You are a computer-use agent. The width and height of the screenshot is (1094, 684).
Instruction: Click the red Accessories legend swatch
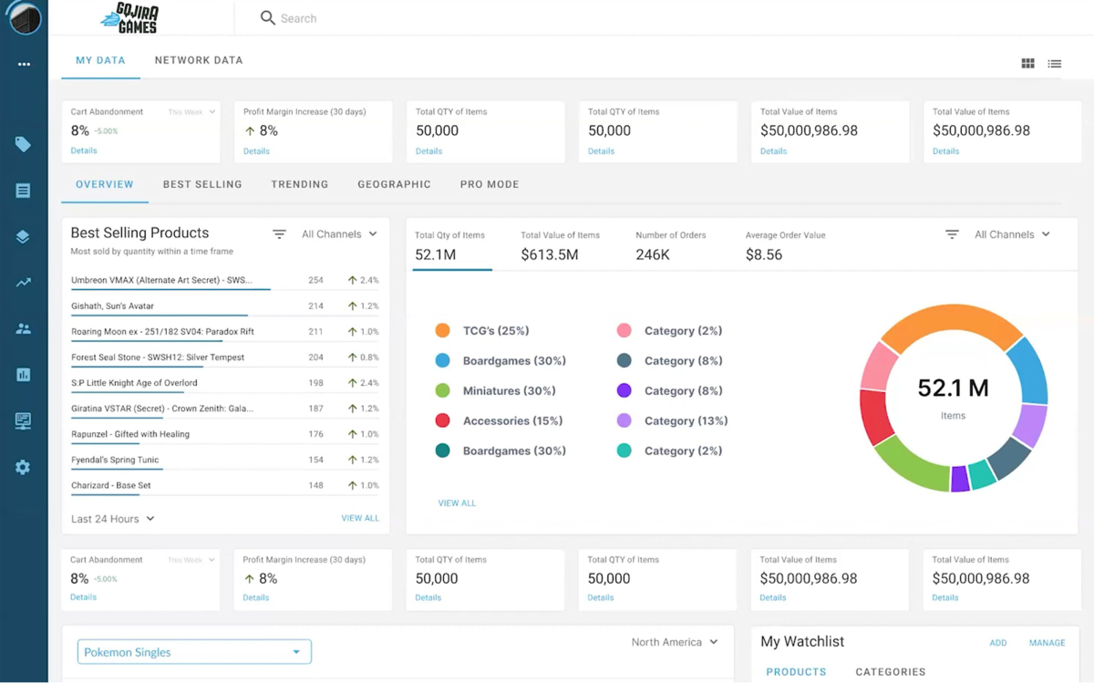click(442, 420)
